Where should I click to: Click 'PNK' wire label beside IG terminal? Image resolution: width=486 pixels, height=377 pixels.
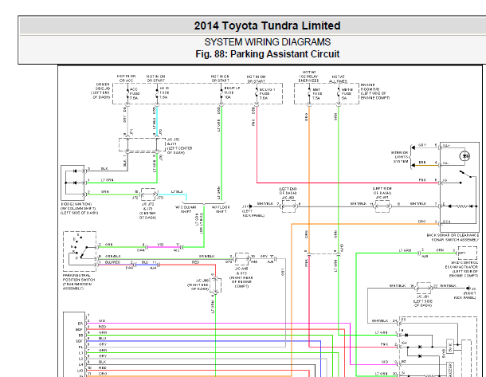click(422, 180)
